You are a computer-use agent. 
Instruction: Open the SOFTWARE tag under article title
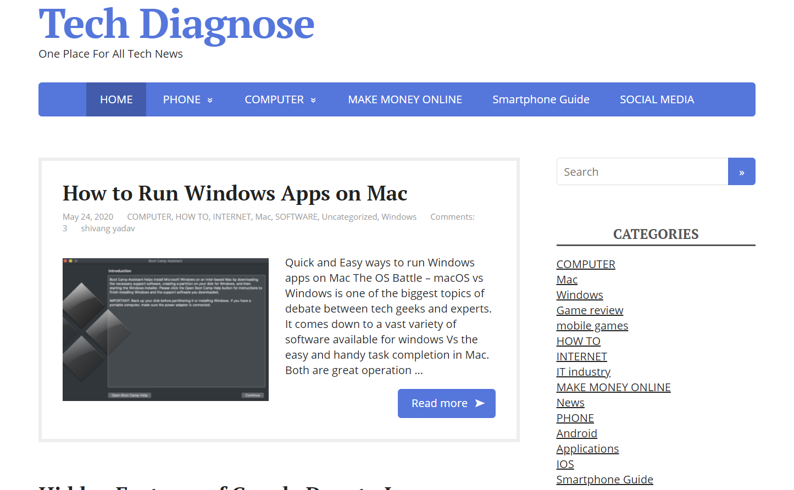296,217
